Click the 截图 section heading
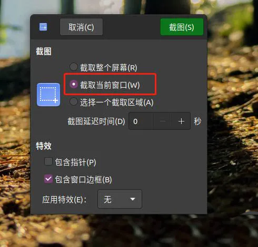 [44, 52]
